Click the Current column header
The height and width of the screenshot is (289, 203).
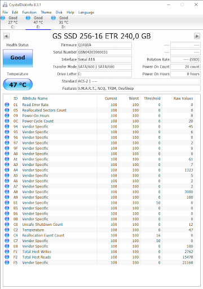tap(111, 98)
